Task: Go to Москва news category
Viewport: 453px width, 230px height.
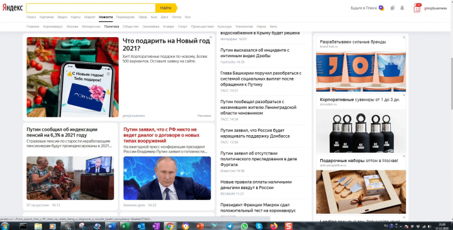Action: (x=72, y=26)
